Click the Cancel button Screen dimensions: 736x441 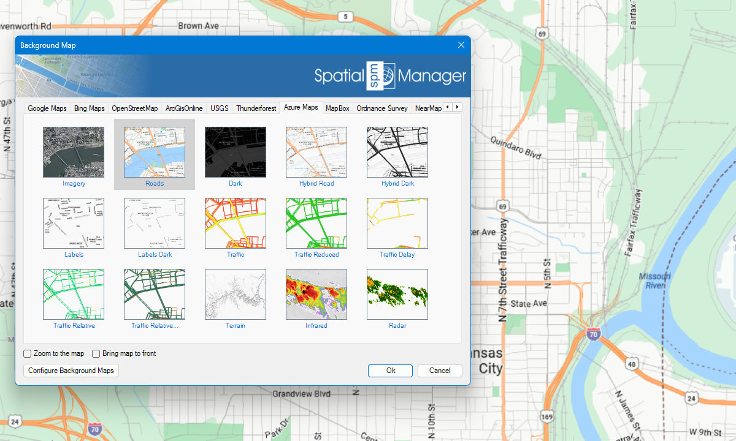pyautogui.click(x=440, y=371)
